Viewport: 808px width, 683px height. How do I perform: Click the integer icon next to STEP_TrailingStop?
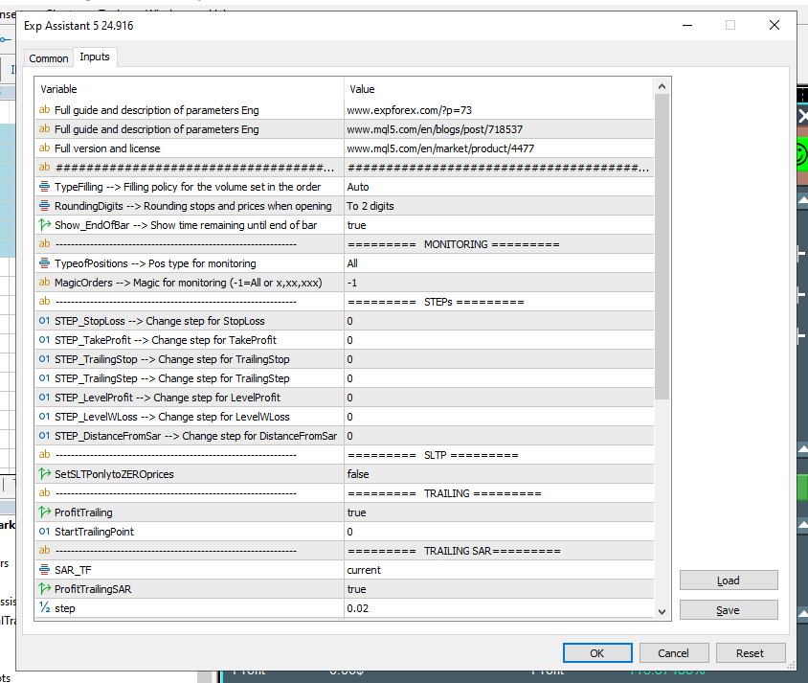(45, 359)
